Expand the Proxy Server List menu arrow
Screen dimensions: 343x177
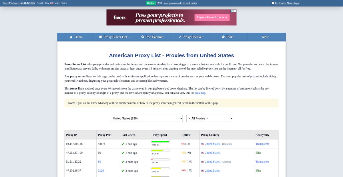[129, 37]
